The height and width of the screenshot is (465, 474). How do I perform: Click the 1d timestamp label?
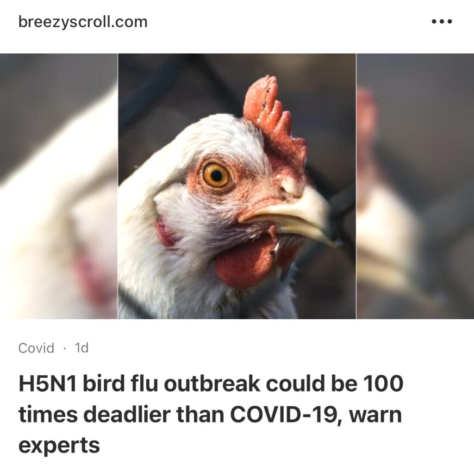81,348
